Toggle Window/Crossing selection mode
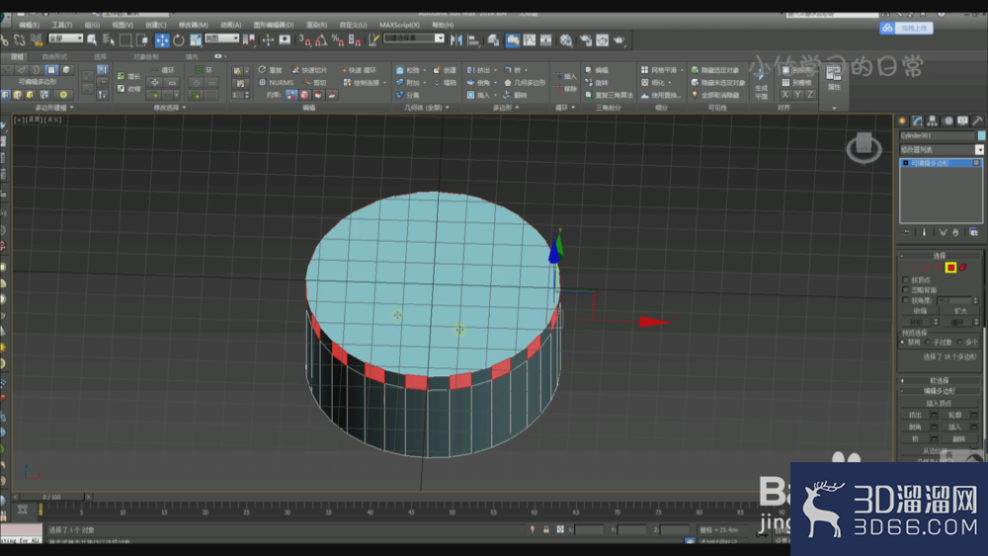 142,40
